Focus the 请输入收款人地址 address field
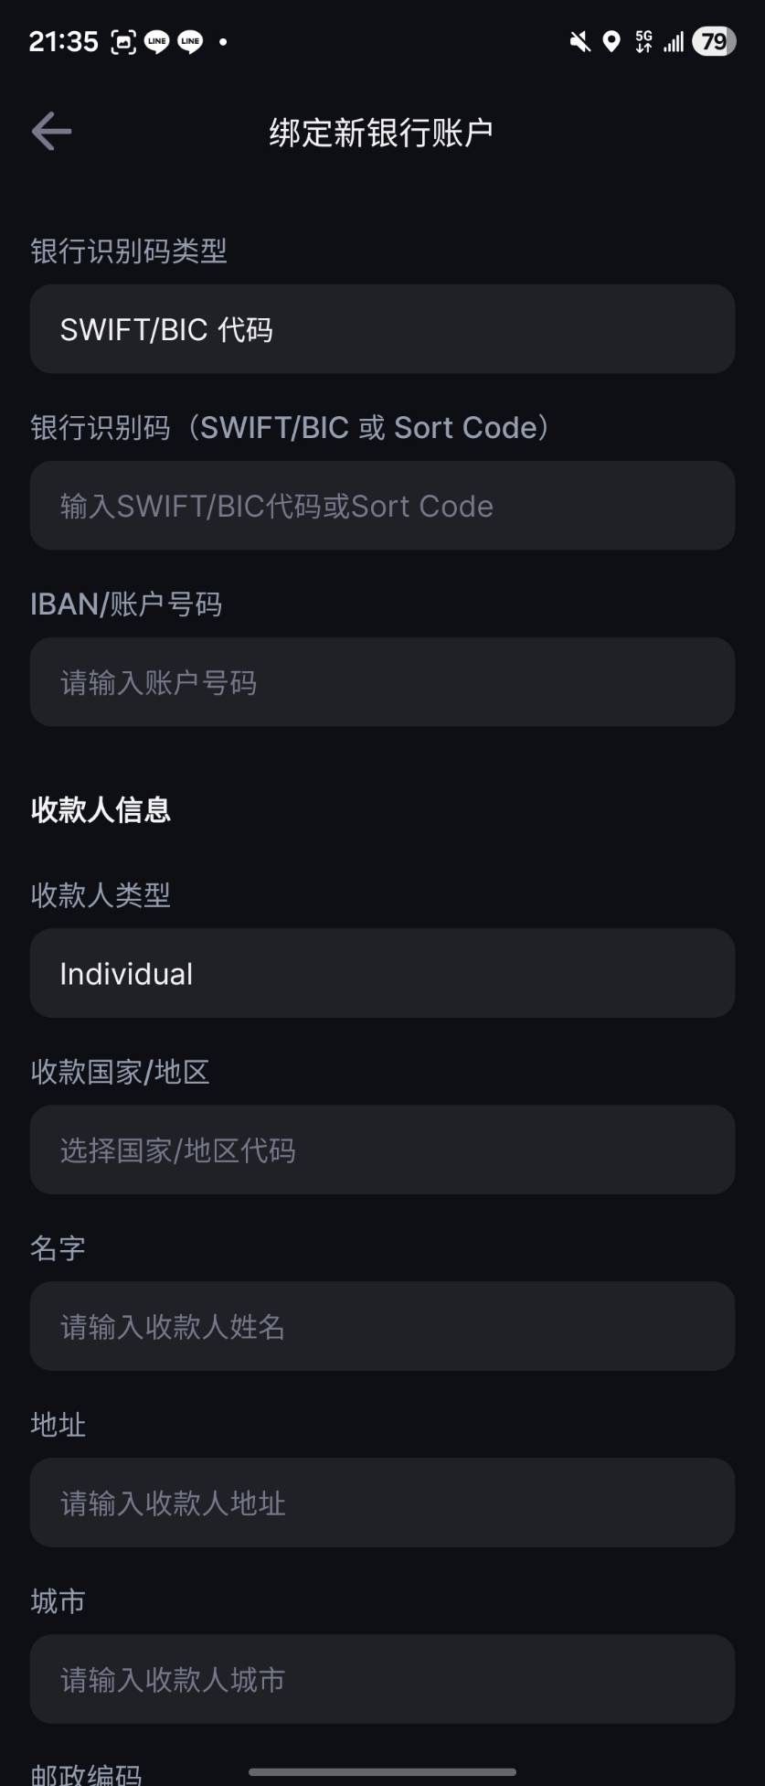 (382, 1503)
